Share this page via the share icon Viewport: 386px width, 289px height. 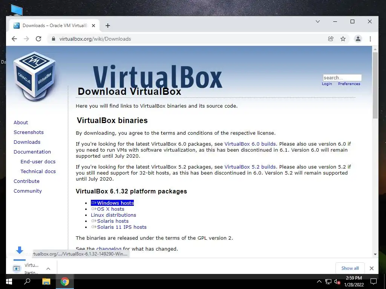point(331,39)
